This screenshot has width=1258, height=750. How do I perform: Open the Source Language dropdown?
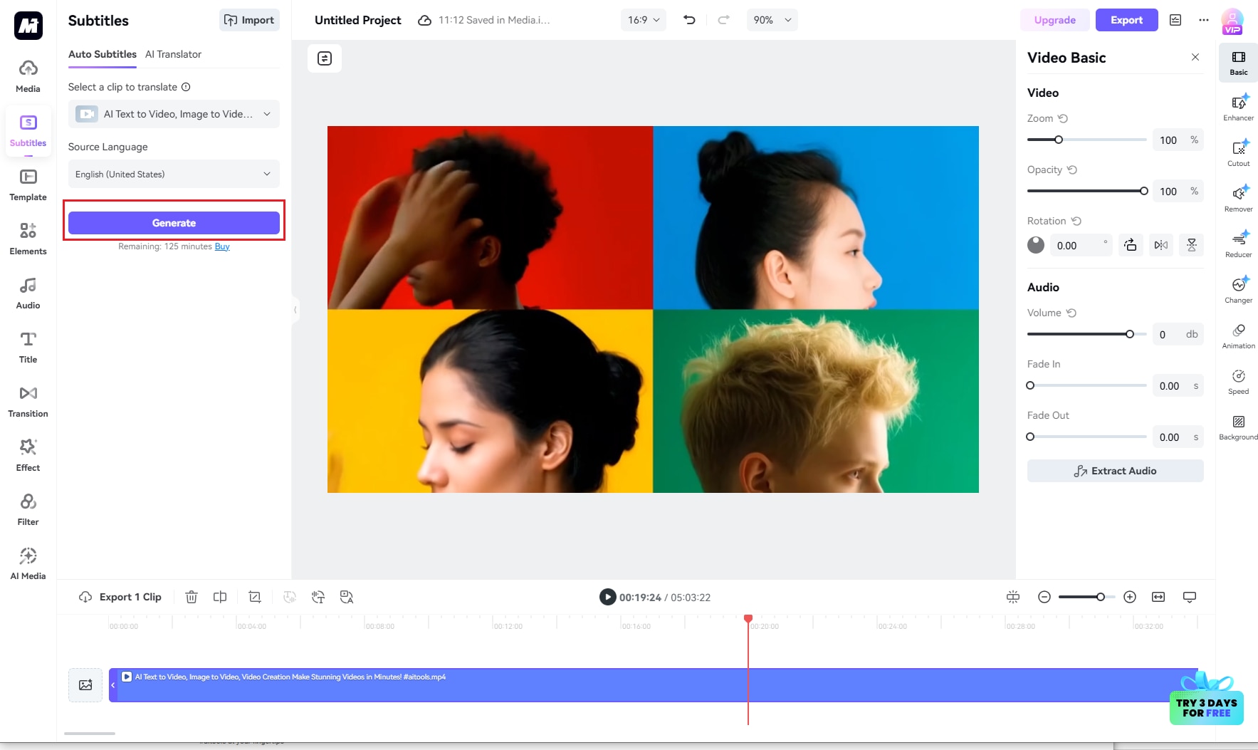point(174,174)
